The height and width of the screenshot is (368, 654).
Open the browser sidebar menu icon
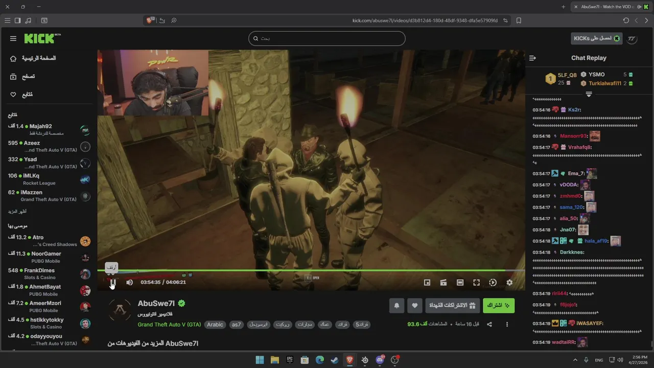(x=7, y=20)
